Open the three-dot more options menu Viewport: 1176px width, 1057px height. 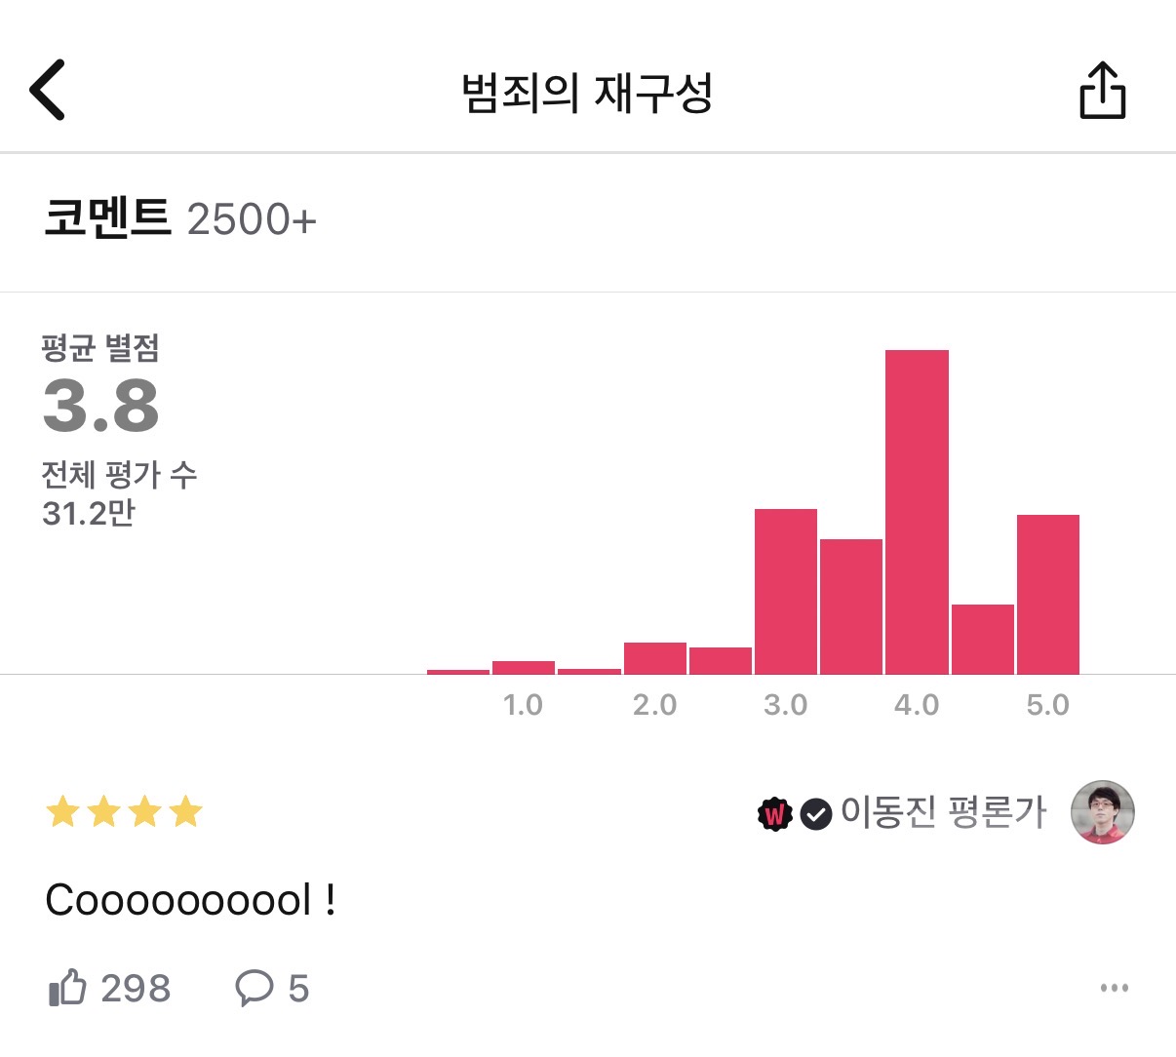coord(1114,988)
